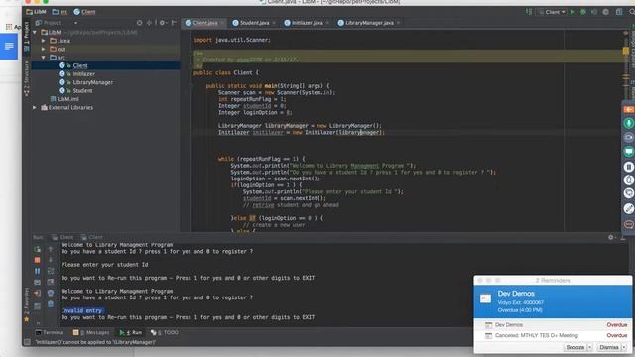Run the Client configuration with green play button
Image resolution: width=635 pixels, height=357 pixels.
point(572,12)
